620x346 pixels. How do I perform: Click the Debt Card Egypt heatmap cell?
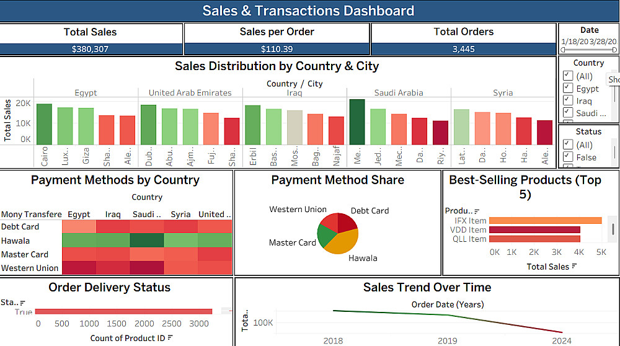79,226
